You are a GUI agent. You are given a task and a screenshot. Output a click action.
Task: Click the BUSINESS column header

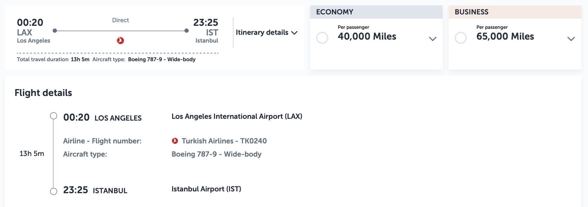(x=472, y=12)
